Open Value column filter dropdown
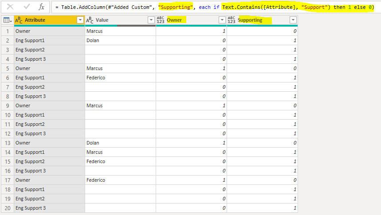The image size is (381, 215). [x=151, y=20]
